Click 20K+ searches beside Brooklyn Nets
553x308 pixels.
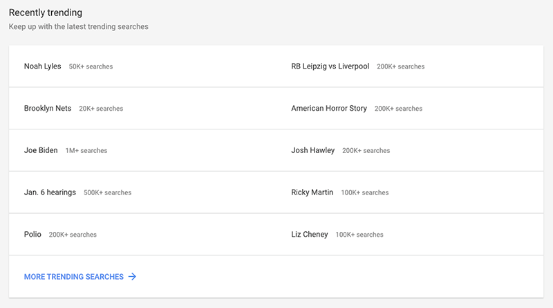tap(101, 109)
